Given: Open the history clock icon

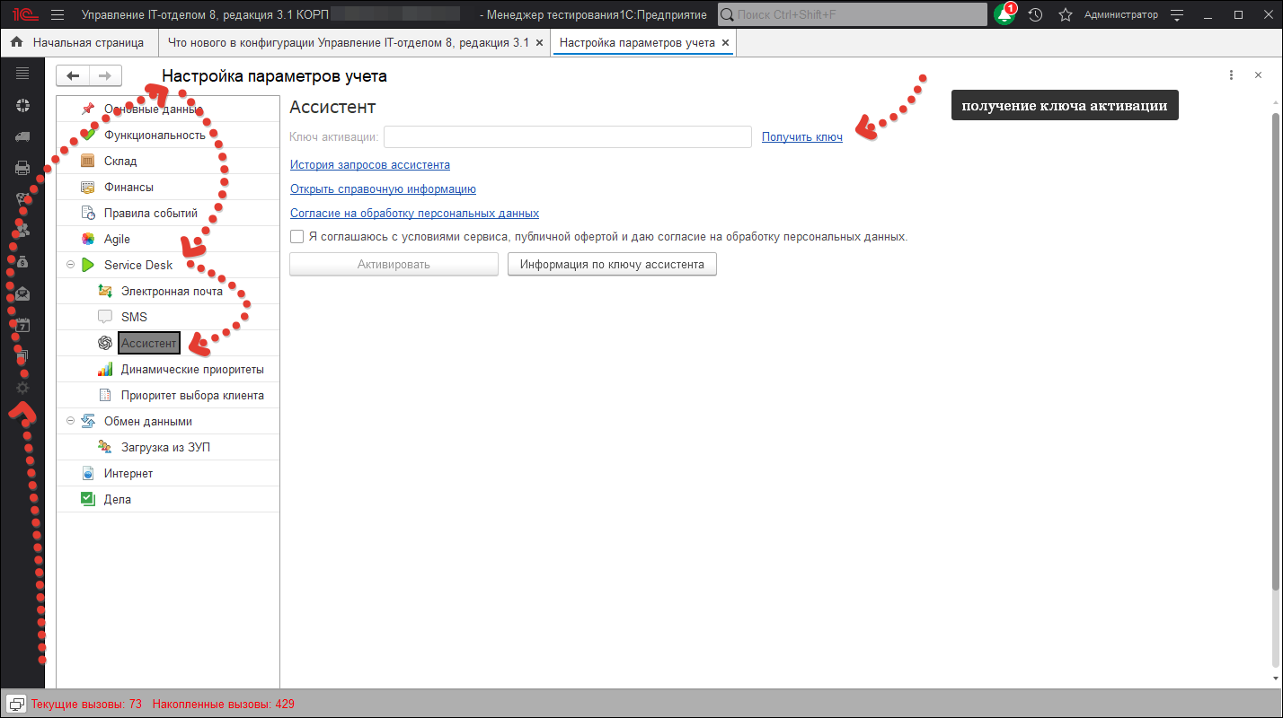Looking at the screenshot, I should (x=1036, y=15).
